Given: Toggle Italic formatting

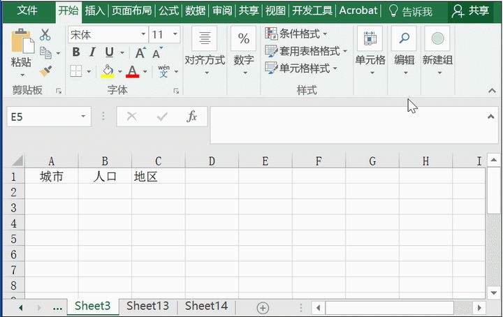Looking at the screenshot, I should [x=92, y=53].
